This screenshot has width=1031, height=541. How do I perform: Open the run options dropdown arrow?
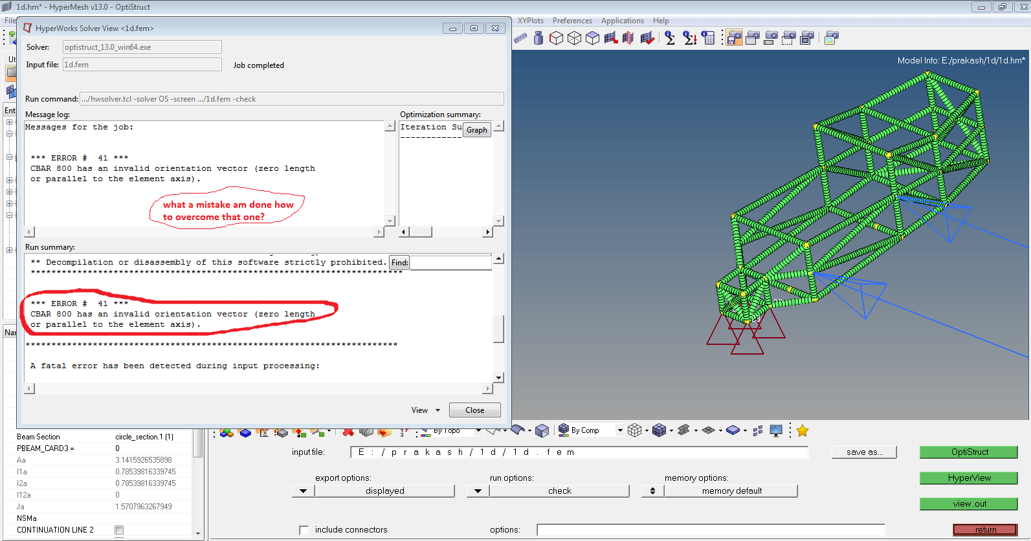tap(478, 491)
